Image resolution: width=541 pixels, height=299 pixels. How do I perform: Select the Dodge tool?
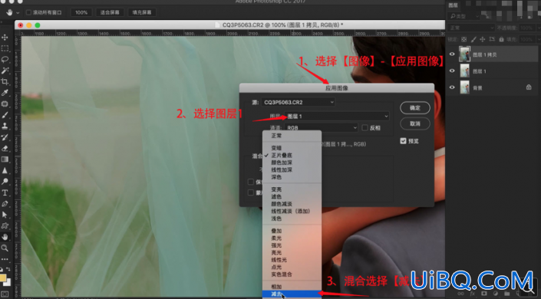click(5, 182)
